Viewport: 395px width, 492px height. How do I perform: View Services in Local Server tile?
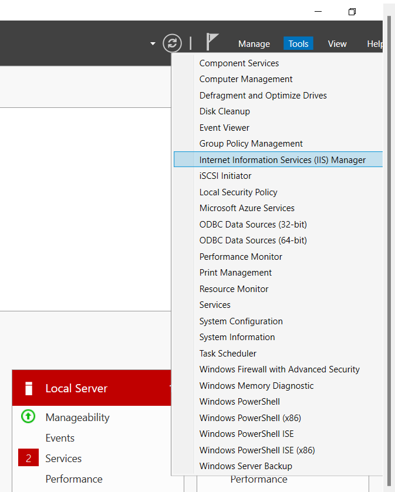[63, 459]
